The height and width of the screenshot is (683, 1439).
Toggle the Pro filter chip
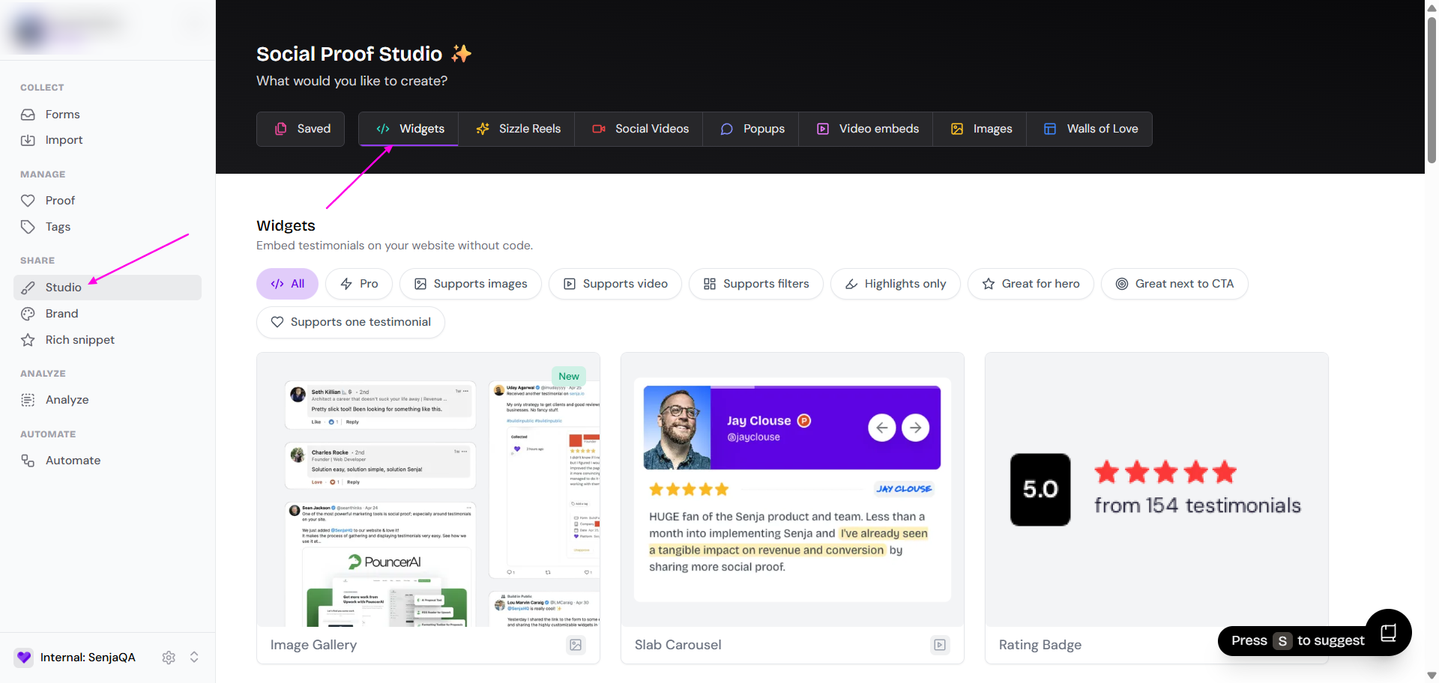359,284
